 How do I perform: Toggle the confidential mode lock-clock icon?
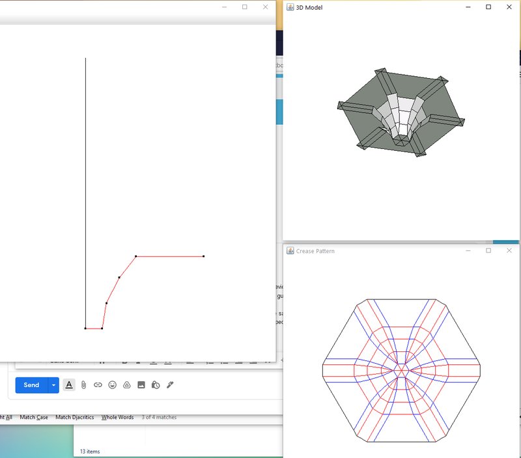[x=156, y=385]
